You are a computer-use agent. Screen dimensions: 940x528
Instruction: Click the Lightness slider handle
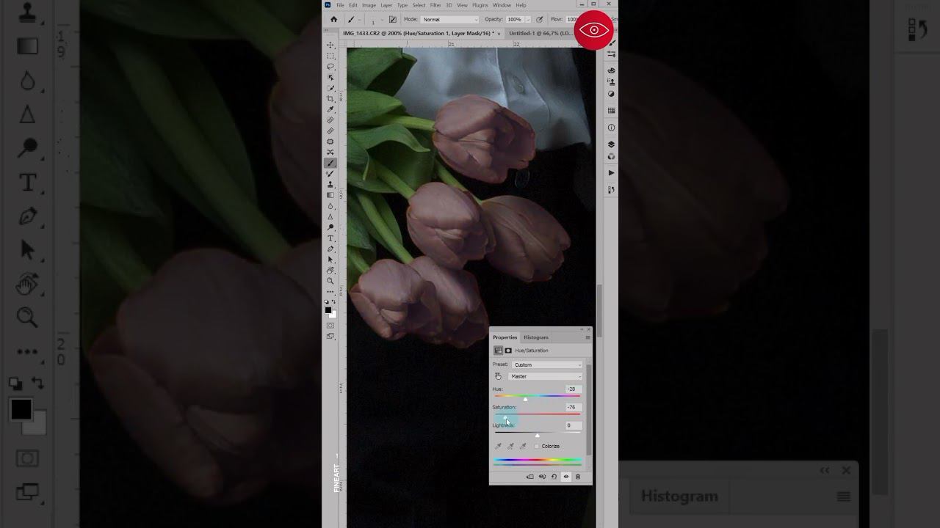point(537,436)
